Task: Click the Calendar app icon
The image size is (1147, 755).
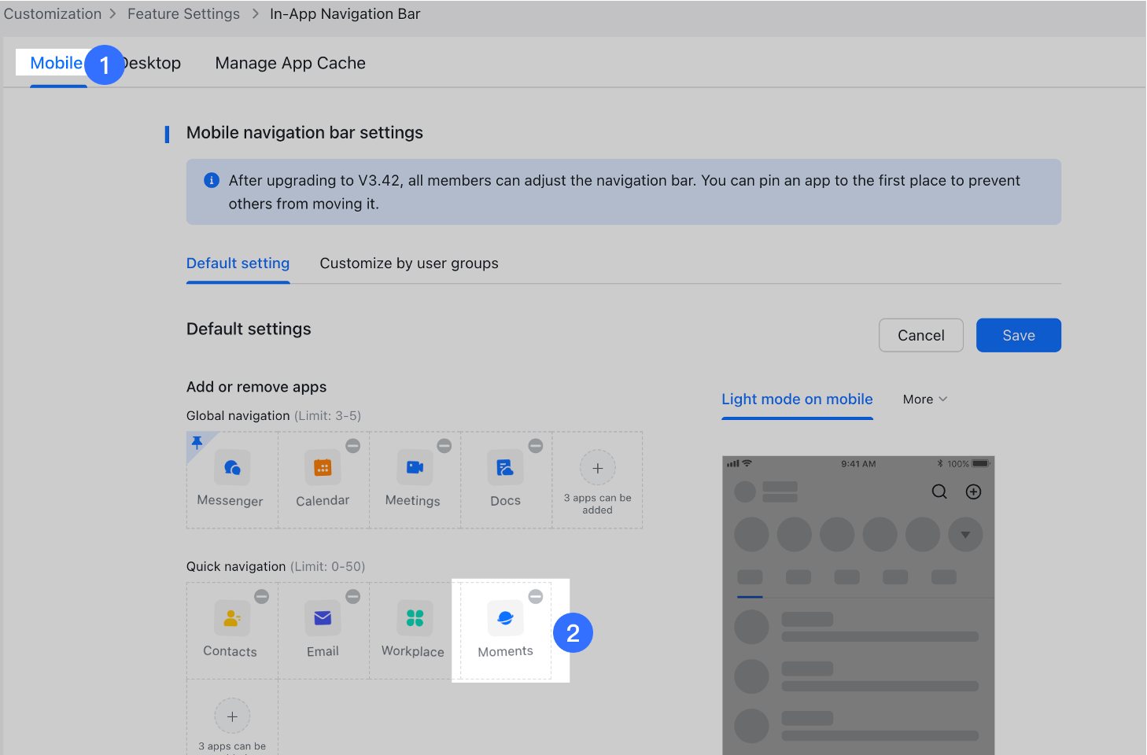Action: 323,468
